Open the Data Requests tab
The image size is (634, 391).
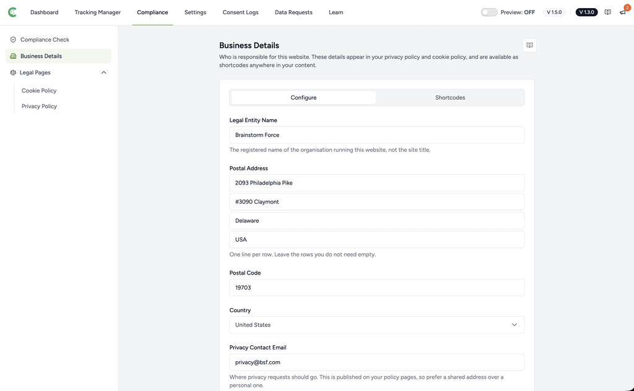(x=293, y=12)
